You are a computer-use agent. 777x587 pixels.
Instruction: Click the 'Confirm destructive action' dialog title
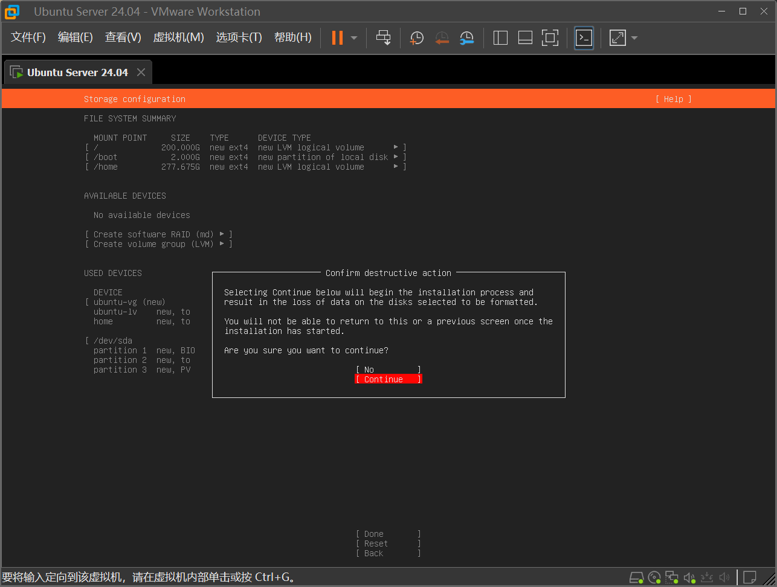click(388, 273)
